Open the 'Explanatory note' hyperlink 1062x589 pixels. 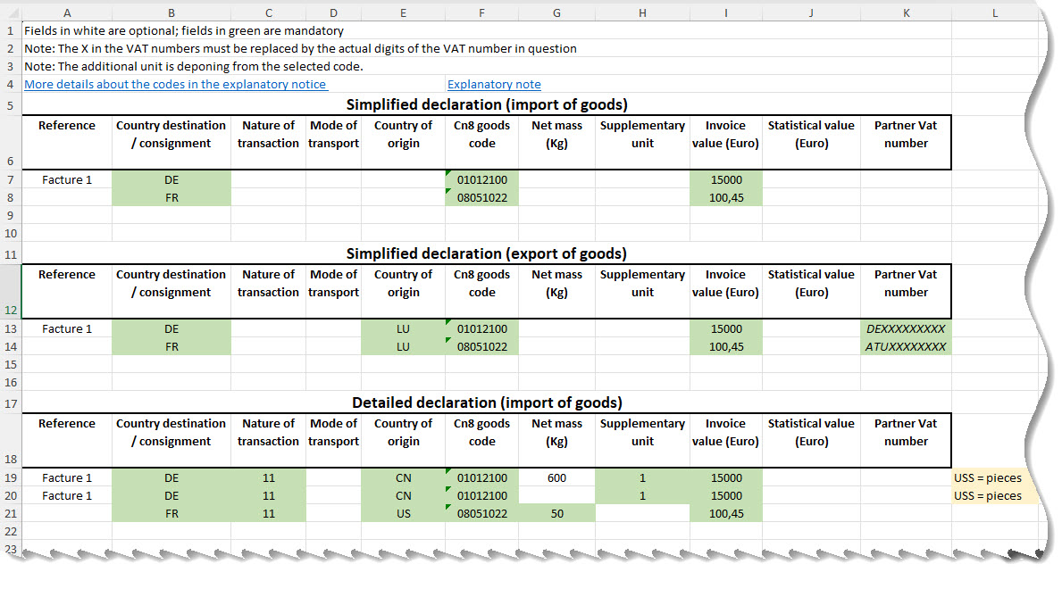(x=494, y=84)
